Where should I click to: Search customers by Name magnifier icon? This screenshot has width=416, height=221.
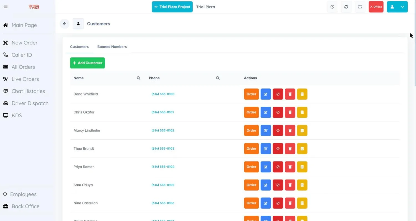click(x=138, y=78)
